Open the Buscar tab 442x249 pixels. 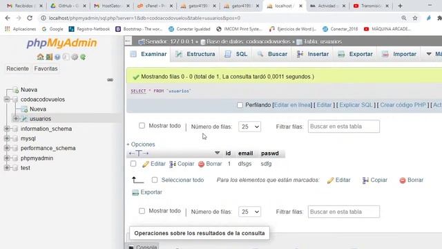(272, 54)
